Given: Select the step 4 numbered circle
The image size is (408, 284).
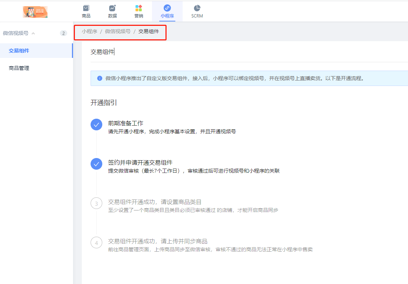Looking at the screenshot, I should 96,242.
